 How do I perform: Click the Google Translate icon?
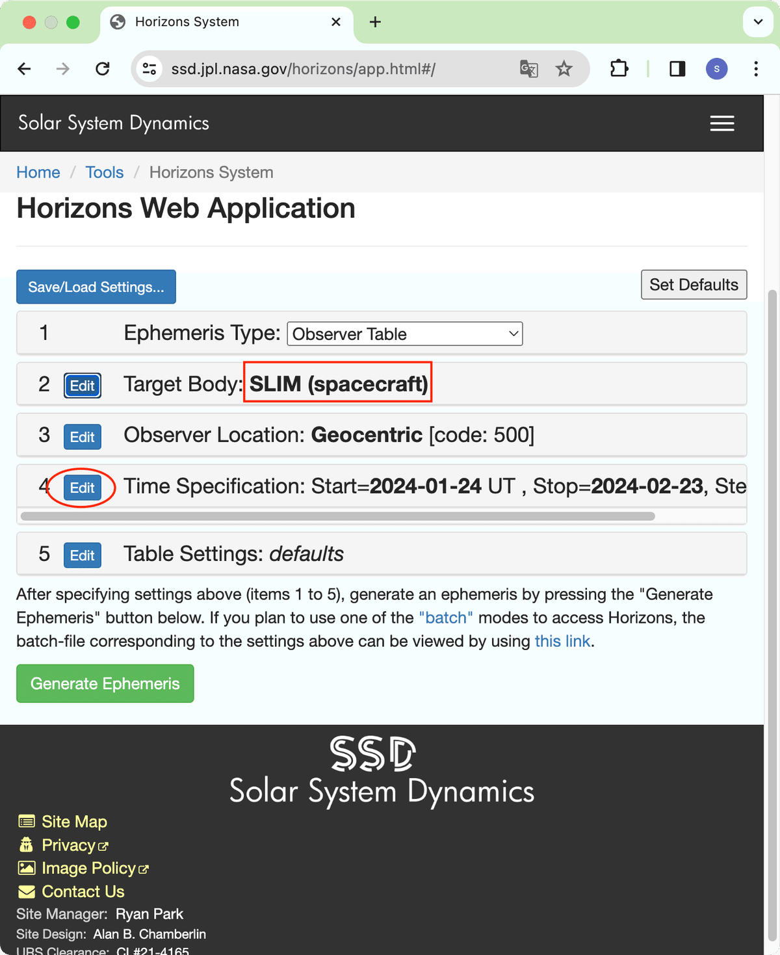[529, 69]
